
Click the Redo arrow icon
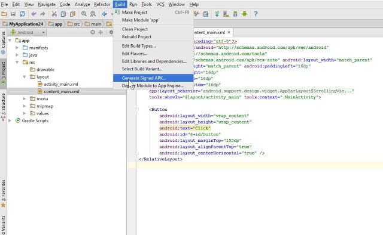tap(42, 14)
